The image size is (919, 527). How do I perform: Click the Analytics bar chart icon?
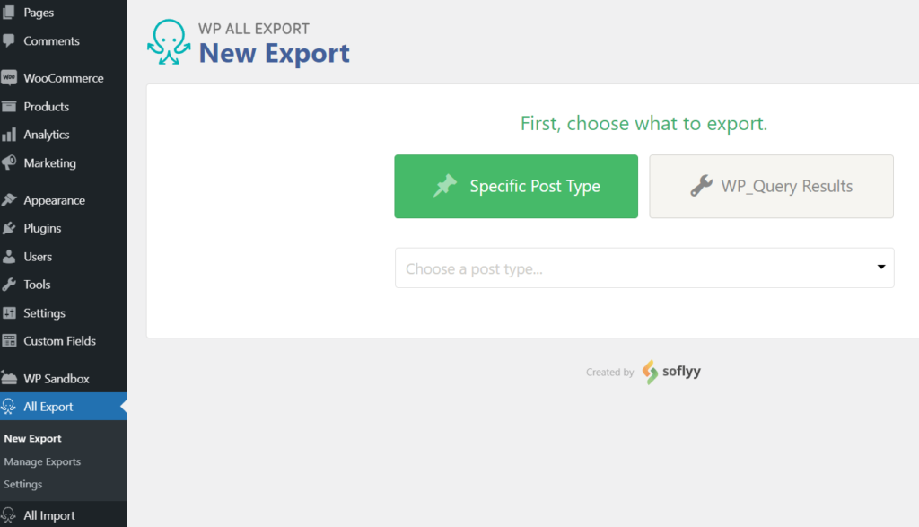pyautogui.click(x=9, y=135)
